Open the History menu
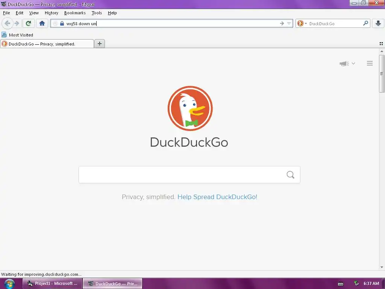The height and width of the screenshot is (289, 385). pyautogui.click(x=51, y=13)
